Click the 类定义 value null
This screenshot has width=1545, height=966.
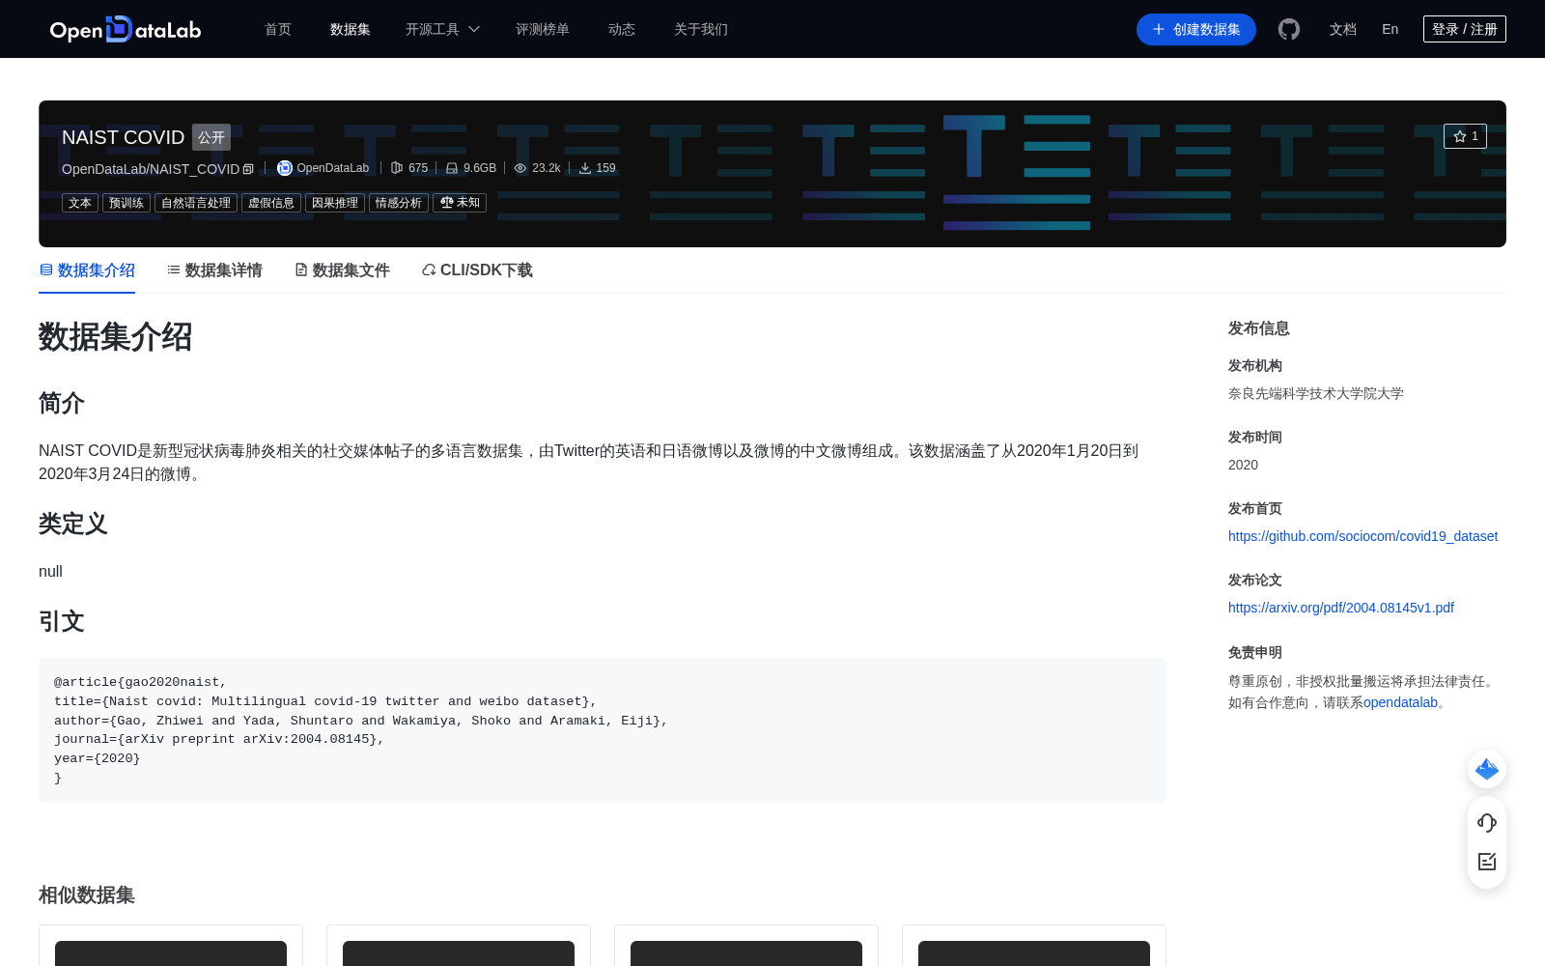50,572
